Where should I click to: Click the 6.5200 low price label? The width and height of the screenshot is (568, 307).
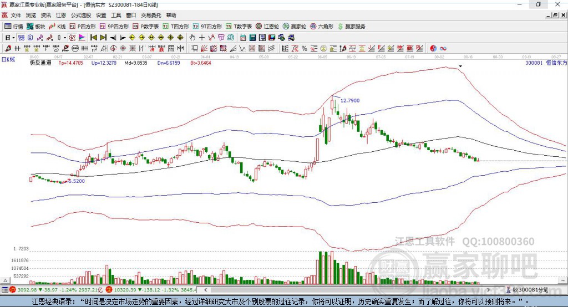coord(77,181)
